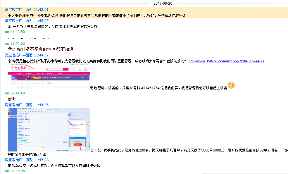Click the message starting 亲 你要是担心我们收取不办事
The image size is (288, 174).
pos(97,61)
